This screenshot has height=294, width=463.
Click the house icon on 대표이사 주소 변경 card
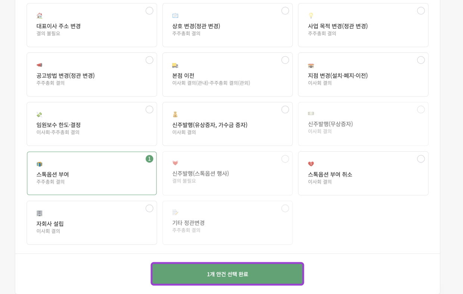tap(39, 16)
